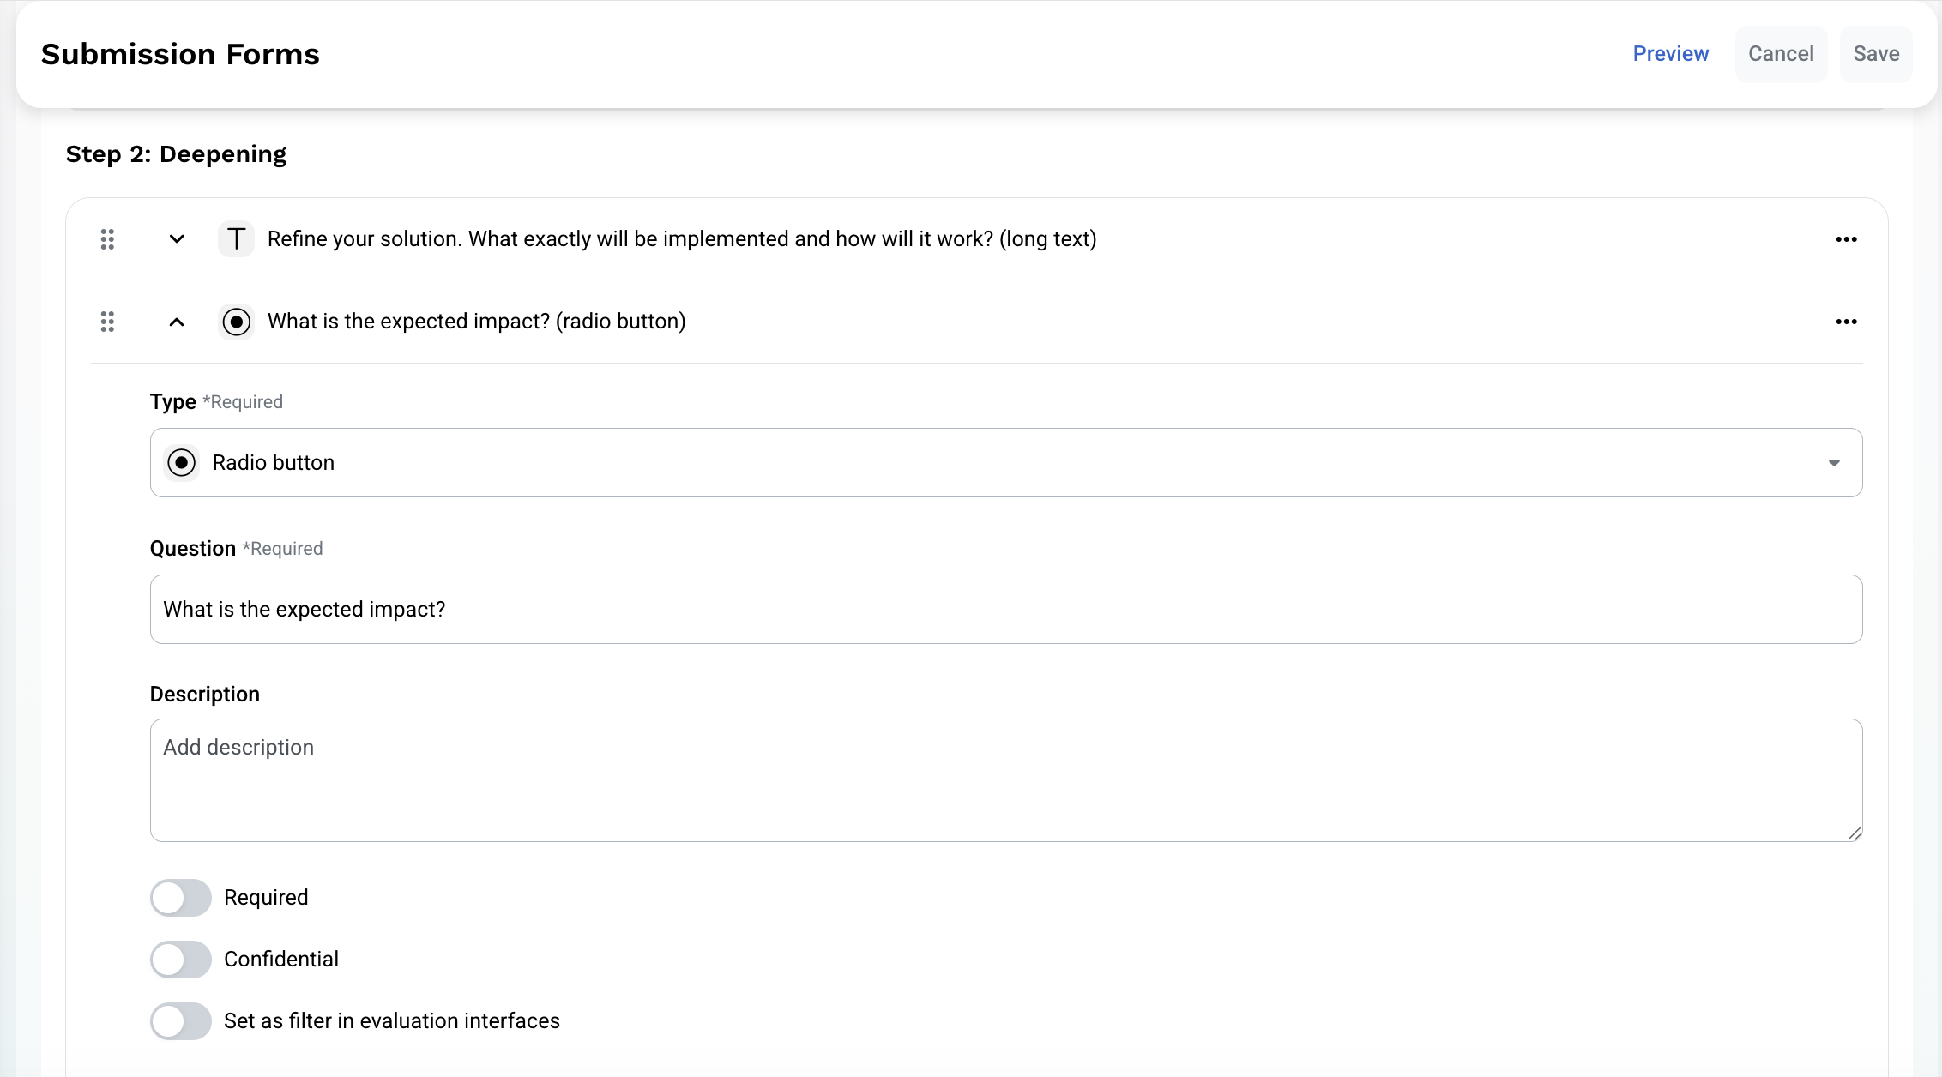This screenshot has height=1077, width=1942.
Task: Click the Preview link
Action: coord(1671,54)
